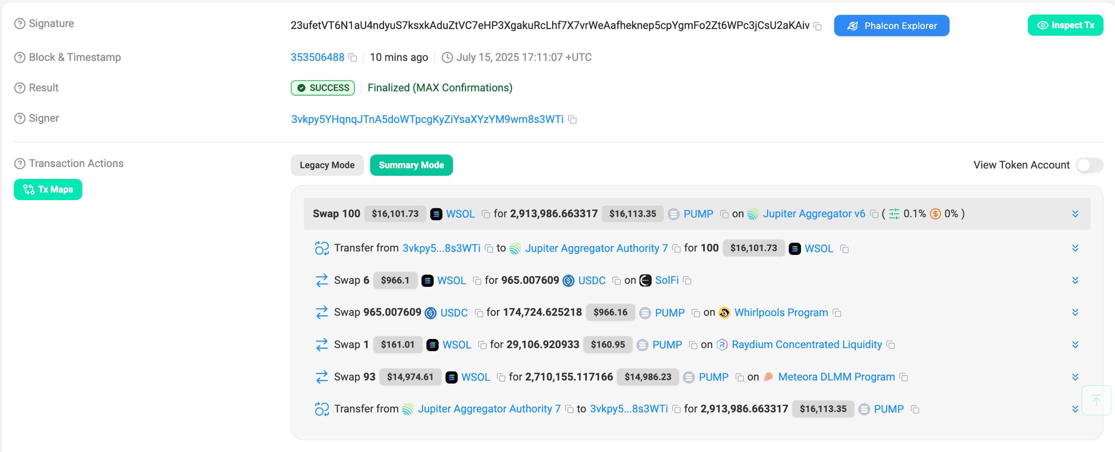
Task: Open USDC link in Whirlpools swap row
Action: pyautogui.click(x=454, y=312)
